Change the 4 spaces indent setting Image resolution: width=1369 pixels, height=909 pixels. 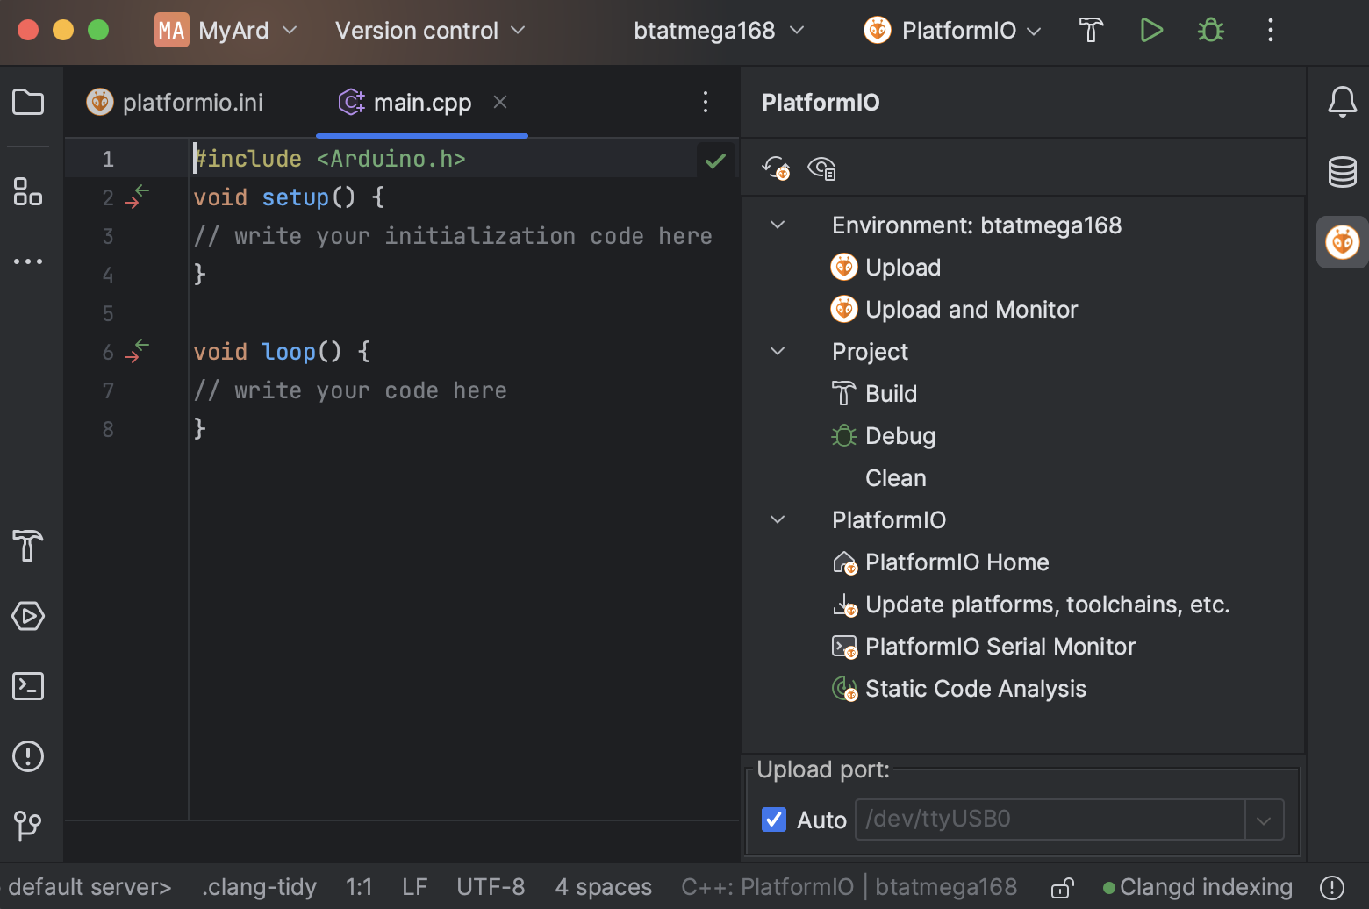click(x=604, y=887)
